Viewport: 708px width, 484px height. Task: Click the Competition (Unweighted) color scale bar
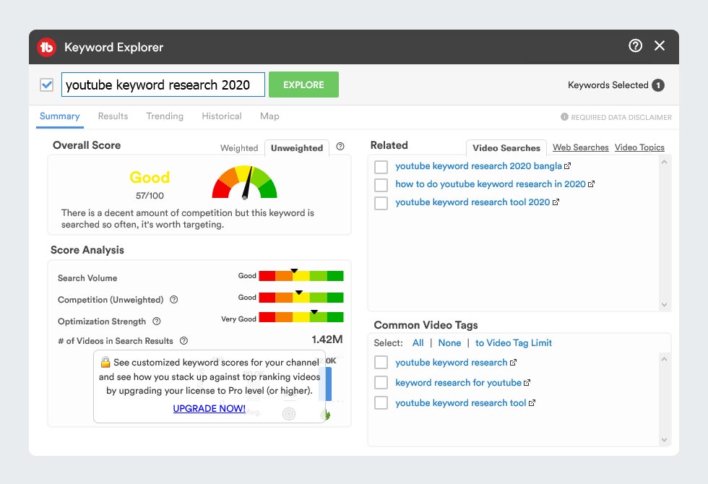[301, 298]
